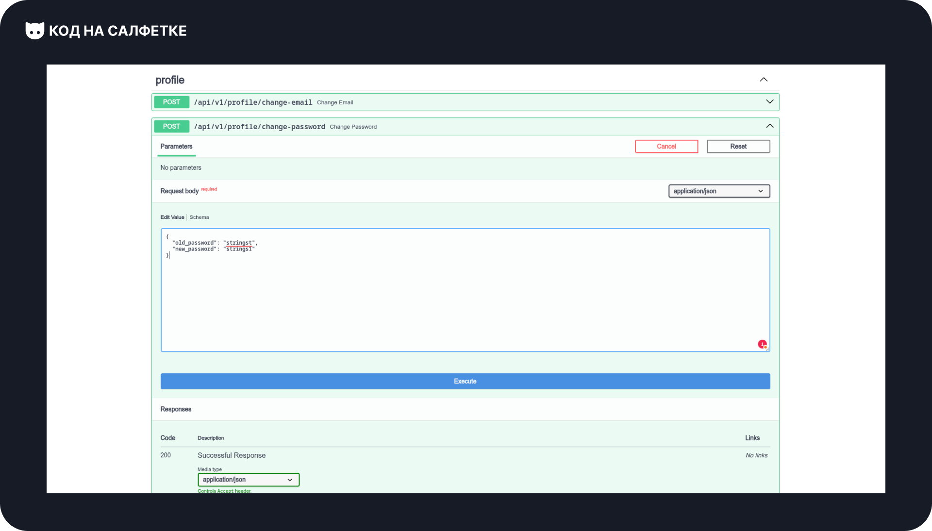Click POST badge for change-email
The height and width of the screenshot is (531, 932).
(x=171, y=102)
